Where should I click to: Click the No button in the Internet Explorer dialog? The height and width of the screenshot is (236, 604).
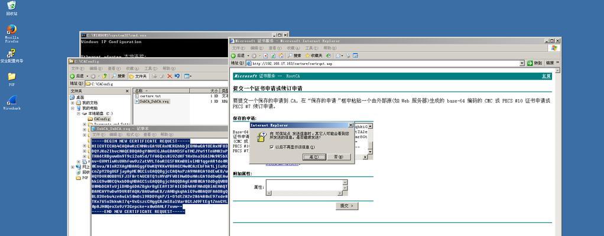pyautogui.click(x=339, y=157)
